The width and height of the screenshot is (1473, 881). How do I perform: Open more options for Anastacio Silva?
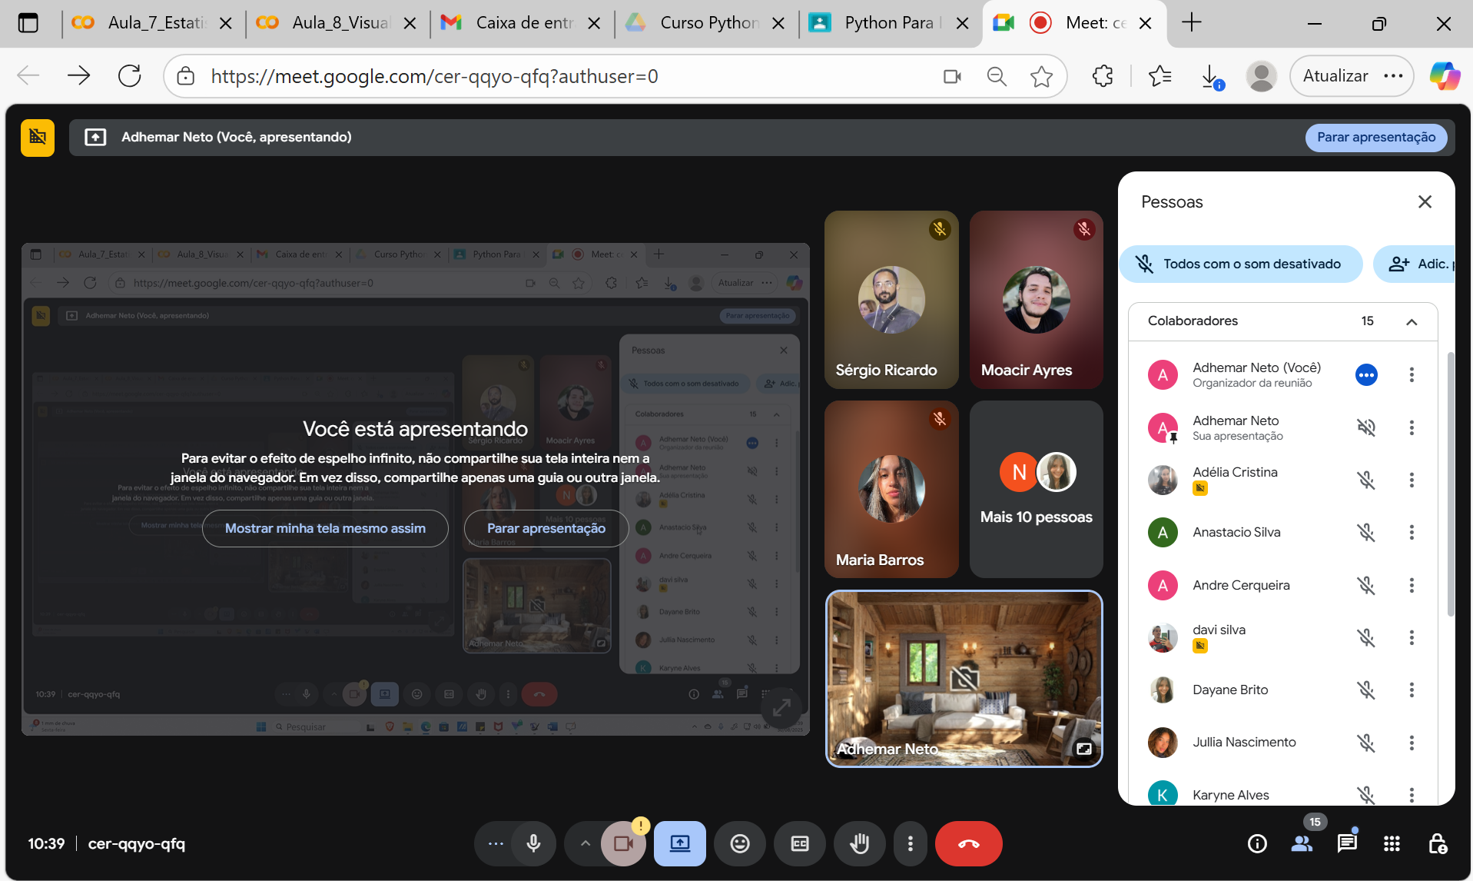click(x=1412, y=533)
